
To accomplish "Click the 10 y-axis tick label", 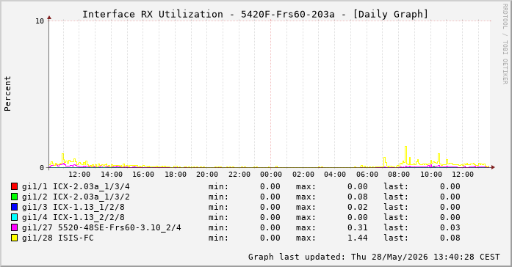I will (x=40, y=21).
